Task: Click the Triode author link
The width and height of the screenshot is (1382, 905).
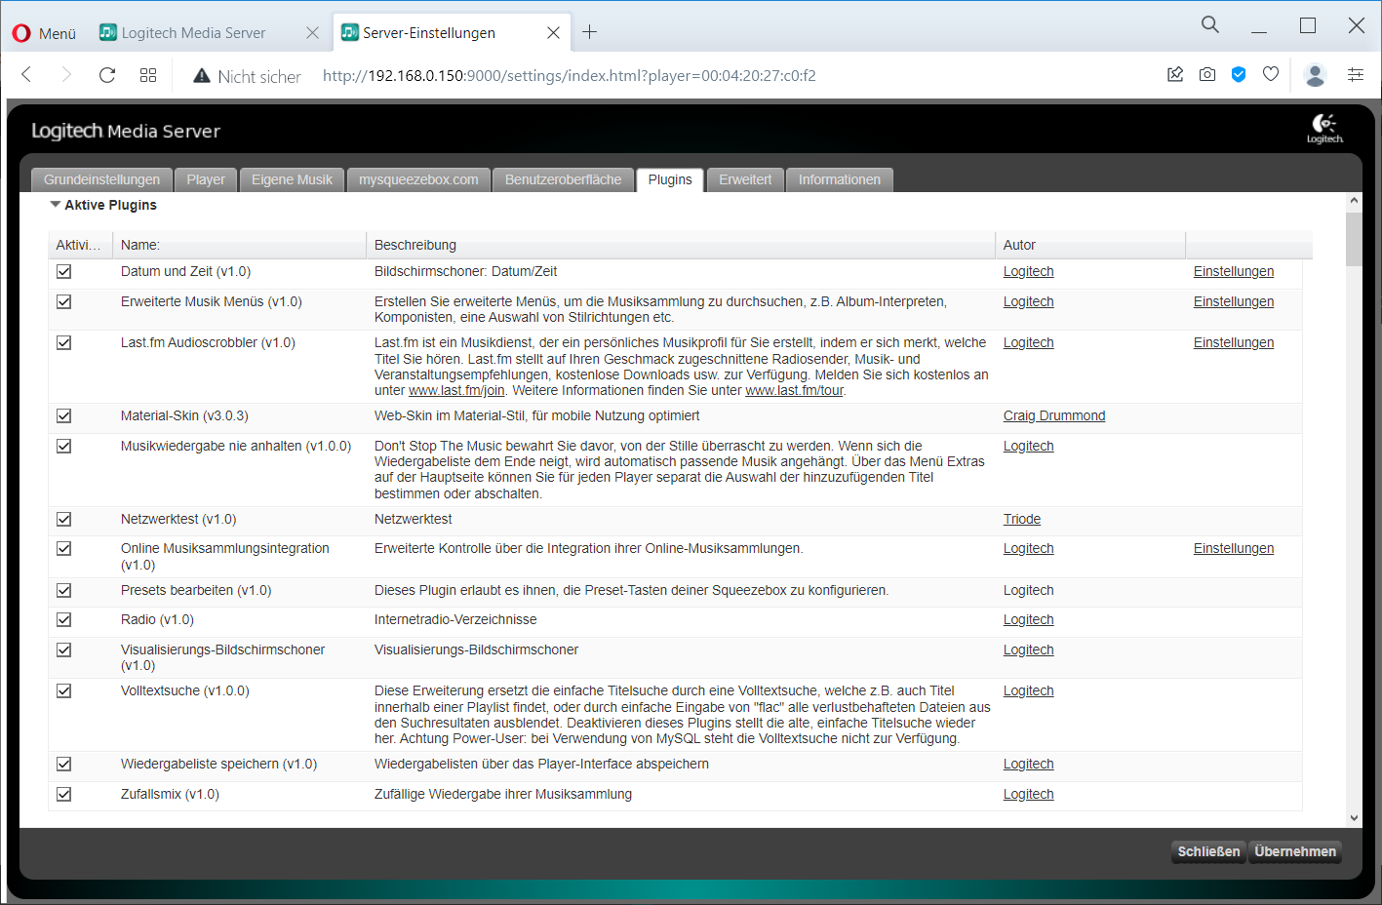Action: pos(1022,520)
